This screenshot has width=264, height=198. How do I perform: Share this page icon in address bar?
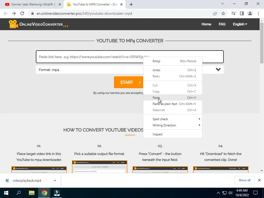click(215, 13)
